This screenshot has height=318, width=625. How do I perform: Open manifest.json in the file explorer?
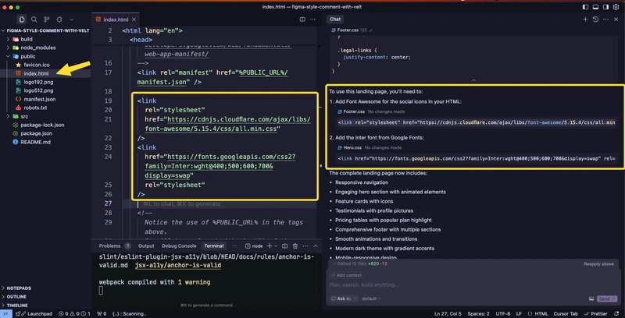pos(40,99)
